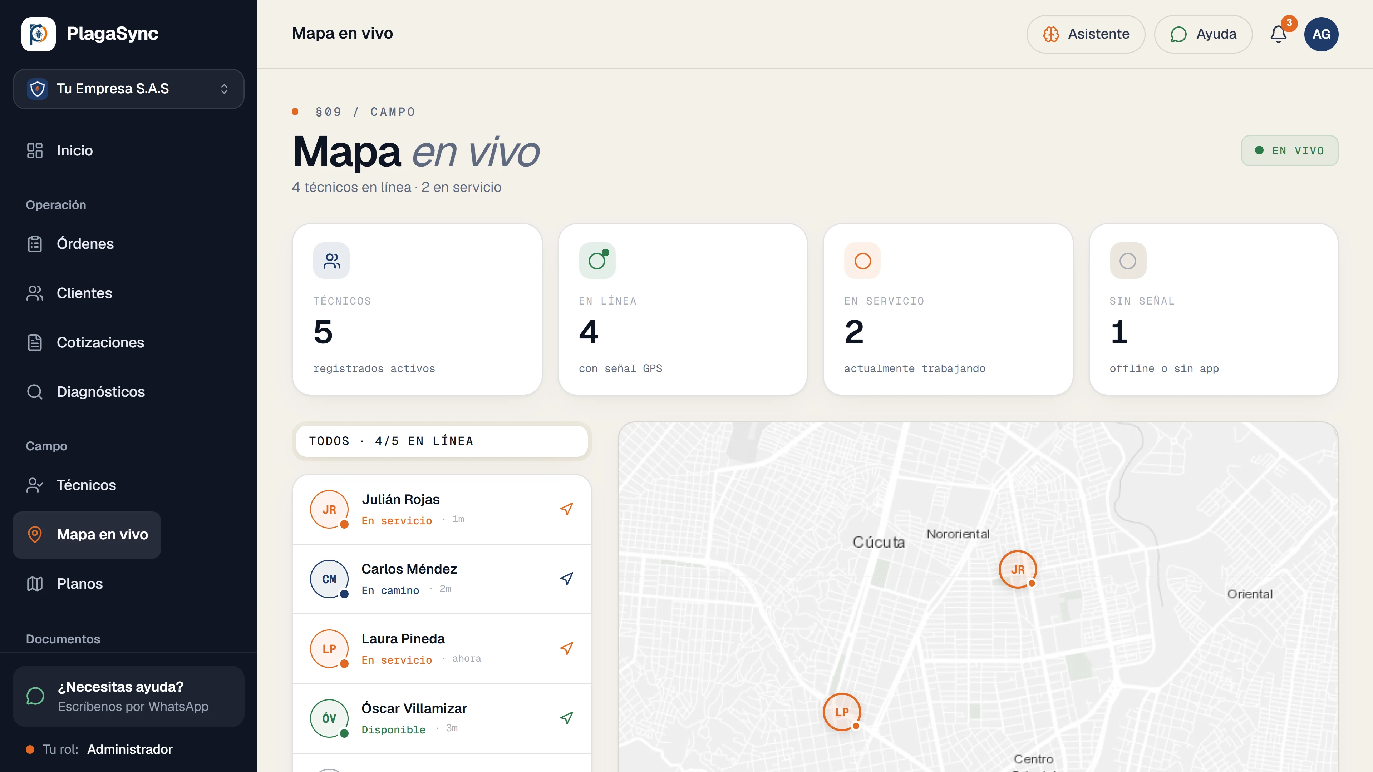Image resolution: width=1373 pixels, height=772 pixels.
Task: Click the JR avatar in the technician list
Action: [329, 509]
